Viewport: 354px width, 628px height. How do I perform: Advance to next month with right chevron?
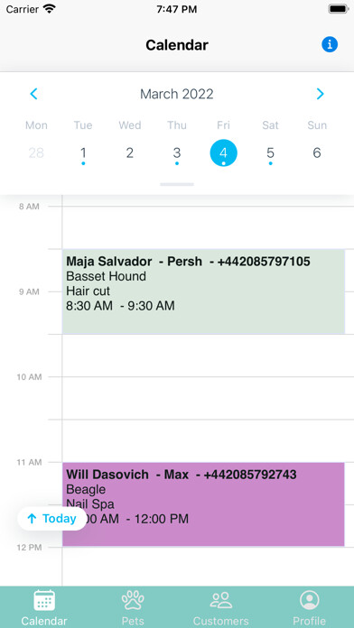320,94
